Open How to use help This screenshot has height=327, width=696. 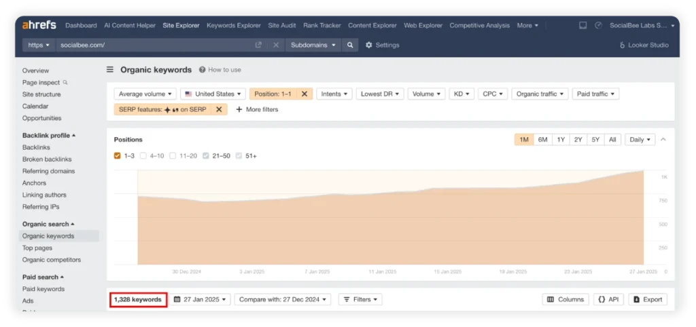[x=220, y=70]
